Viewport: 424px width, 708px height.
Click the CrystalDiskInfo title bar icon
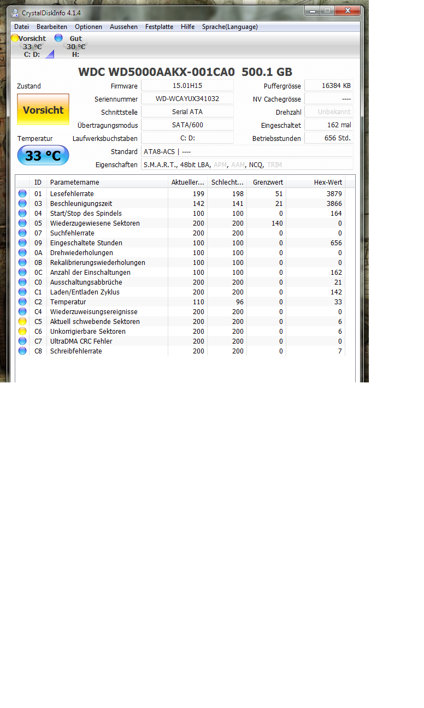[15, 13]
